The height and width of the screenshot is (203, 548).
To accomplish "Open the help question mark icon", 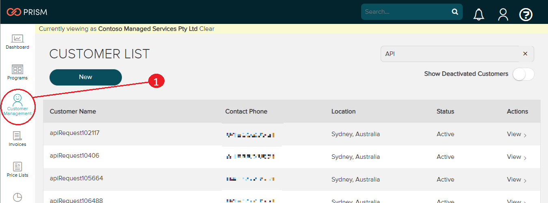I will [526, 15].
